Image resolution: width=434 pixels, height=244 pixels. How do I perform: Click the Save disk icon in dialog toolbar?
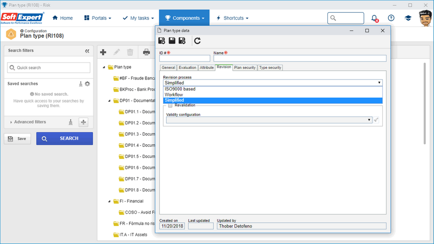click(172, 41)
